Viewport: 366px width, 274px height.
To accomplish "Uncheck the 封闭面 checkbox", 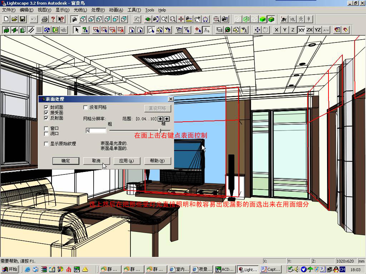I will tap(46, 107).
